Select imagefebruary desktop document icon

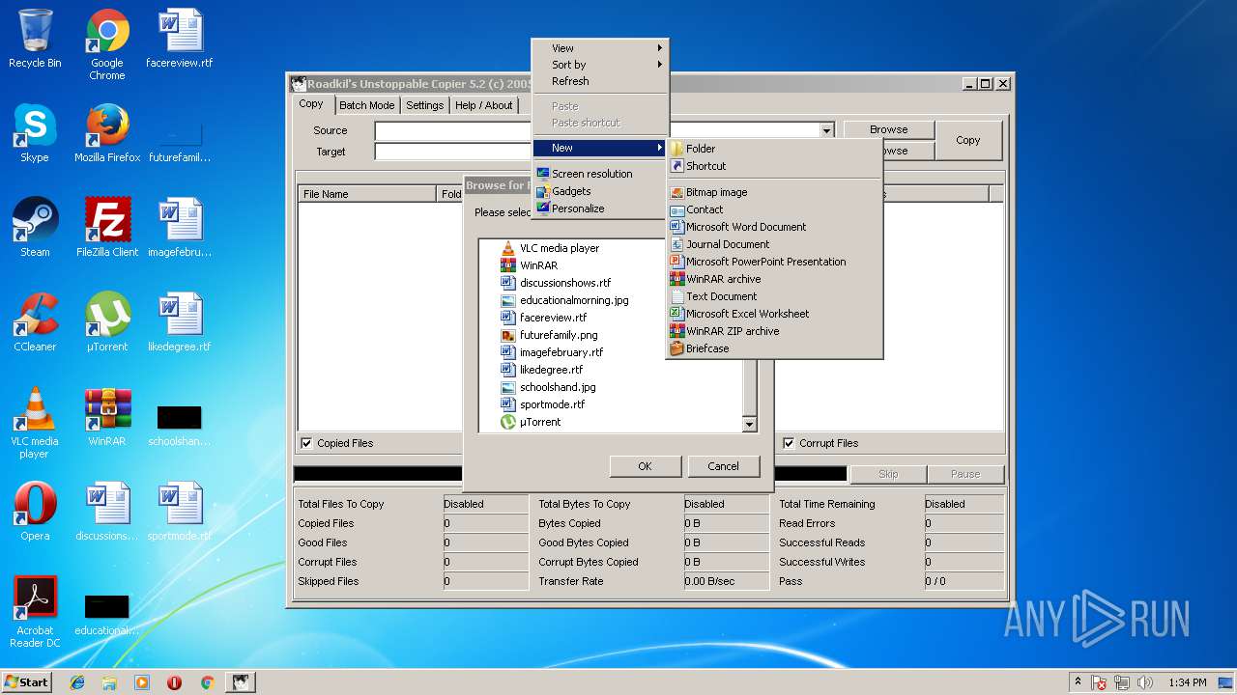coord(180,229)
